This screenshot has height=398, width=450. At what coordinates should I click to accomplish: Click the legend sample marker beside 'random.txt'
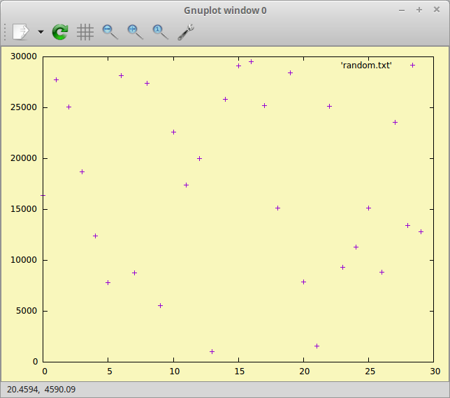pyautogui.click(x=412, y=65)
